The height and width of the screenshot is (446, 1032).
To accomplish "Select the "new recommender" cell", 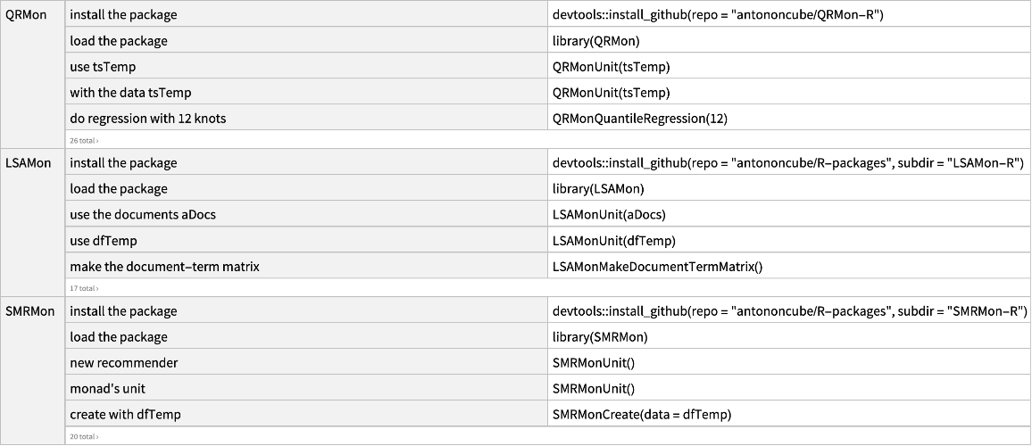I will tap(123, 363).
